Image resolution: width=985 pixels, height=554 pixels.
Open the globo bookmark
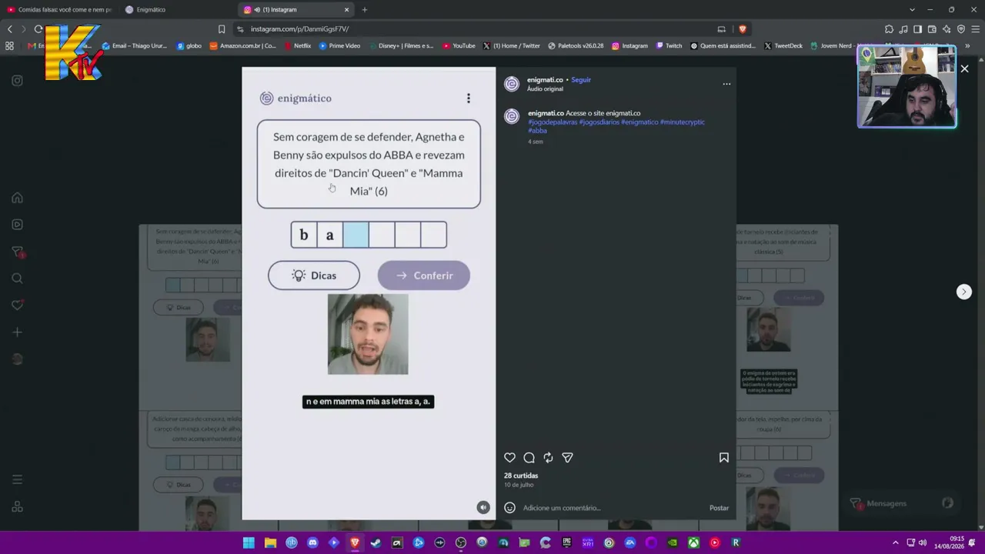[189, 46]
